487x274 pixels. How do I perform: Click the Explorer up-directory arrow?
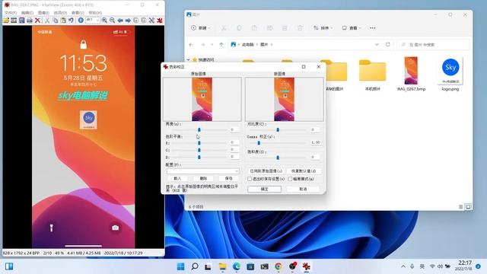pos(221,44)
